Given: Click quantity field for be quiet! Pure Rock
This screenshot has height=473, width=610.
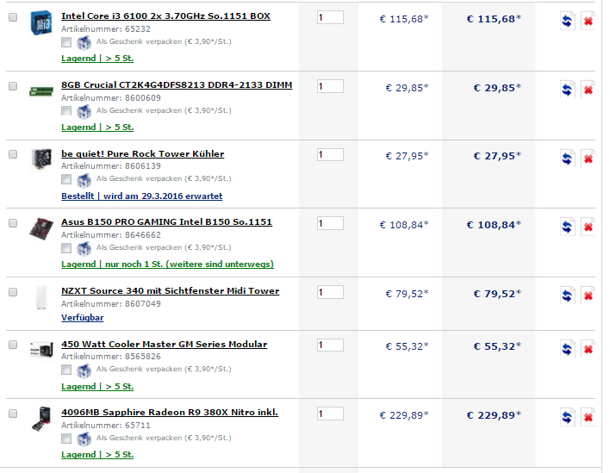Looking at the screenshot, I should pos(330,155).
